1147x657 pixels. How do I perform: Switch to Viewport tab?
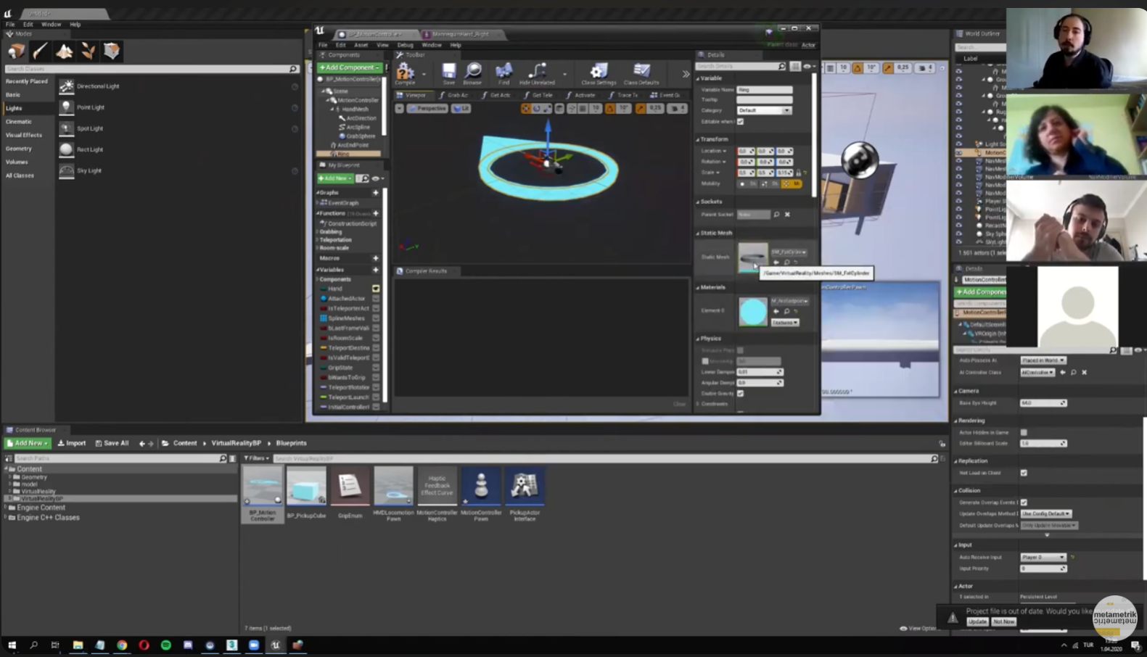pyautogui.click(x=413, y=95)
